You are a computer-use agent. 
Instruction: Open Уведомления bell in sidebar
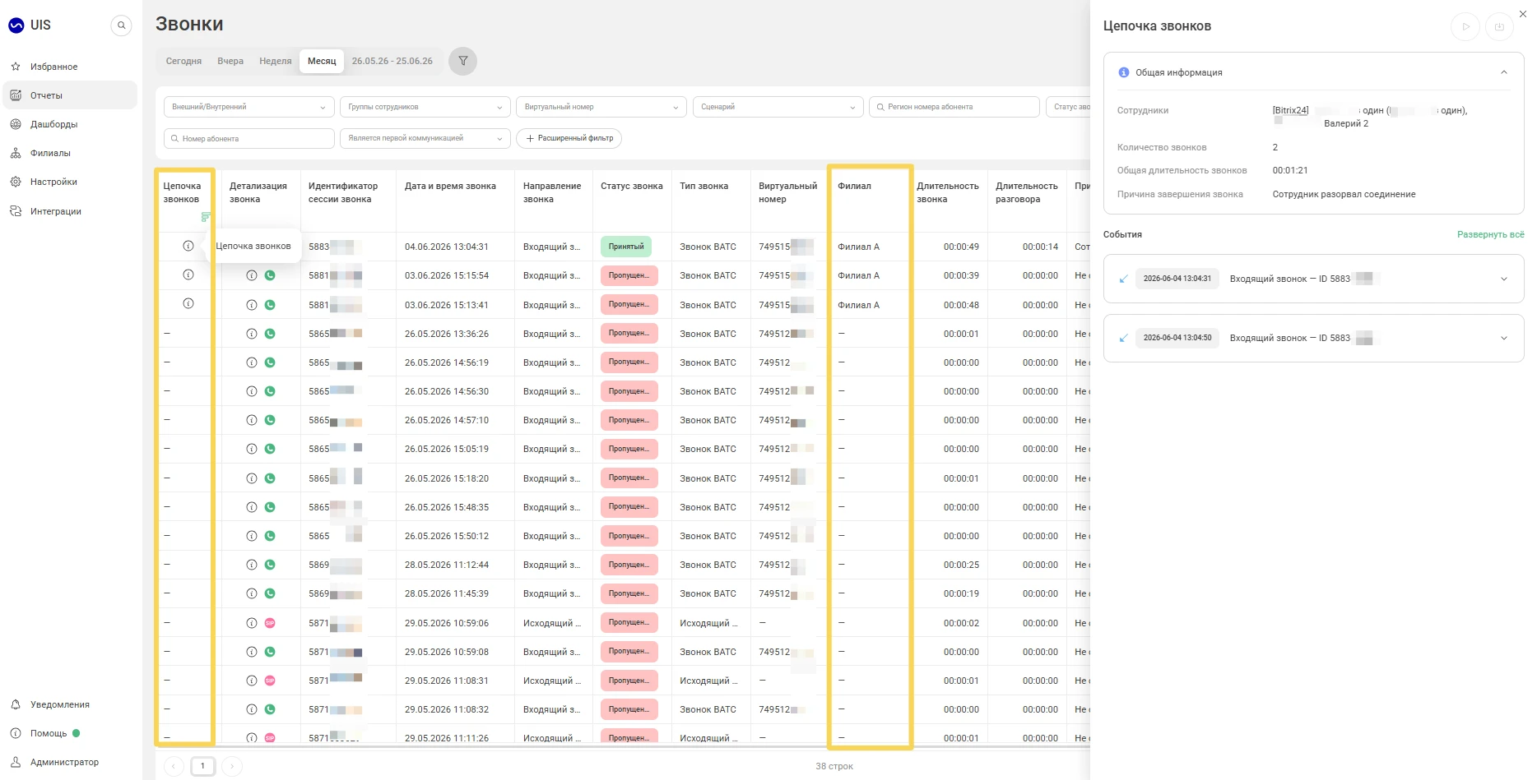tap(16, 704)
